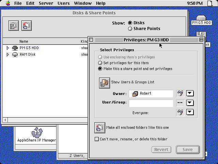Select the PM G3 HDD desktop drive icon

click(202, 19)
